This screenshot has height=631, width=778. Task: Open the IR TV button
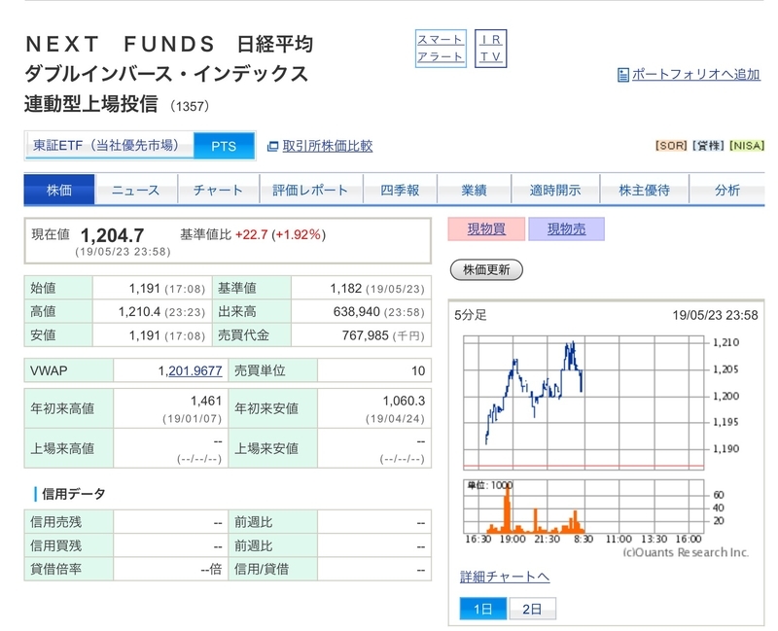490,49
